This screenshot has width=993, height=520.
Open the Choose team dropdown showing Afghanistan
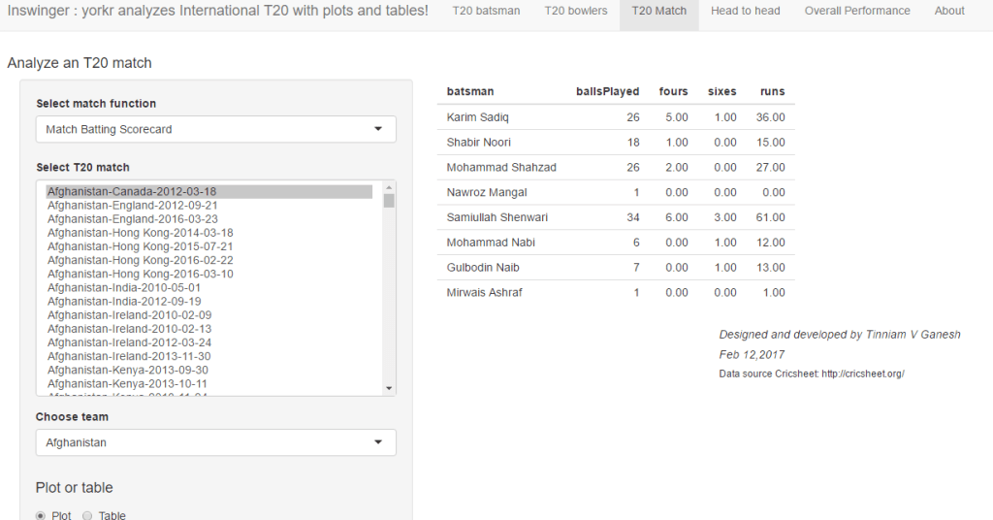pos(215,442)
